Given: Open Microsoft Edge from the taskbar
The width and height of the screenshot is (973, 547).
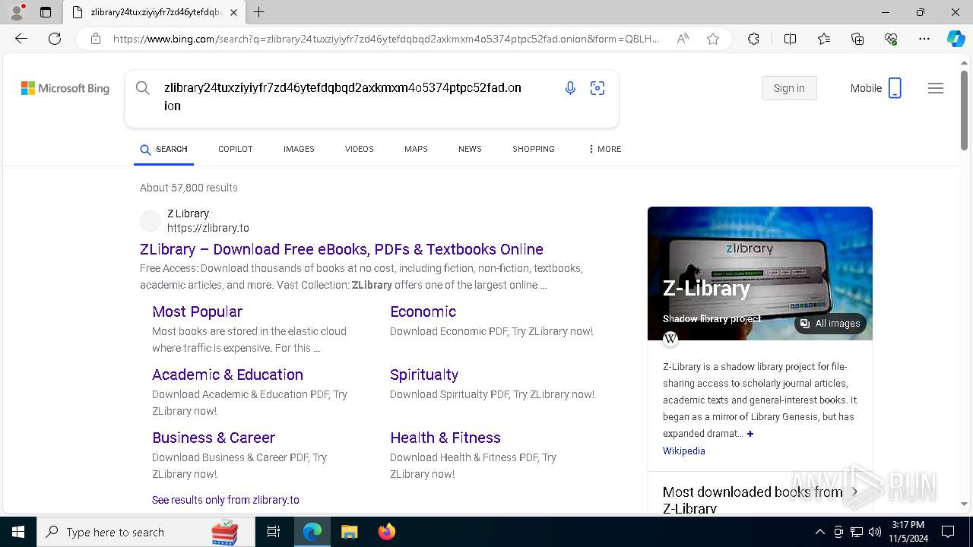Looking at the screenshot, I should point(312,532).
